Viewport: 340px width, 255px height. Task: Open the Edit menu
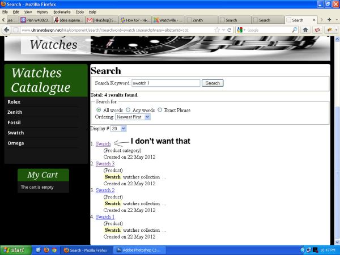pyautogui.click(x=16, y=12)
